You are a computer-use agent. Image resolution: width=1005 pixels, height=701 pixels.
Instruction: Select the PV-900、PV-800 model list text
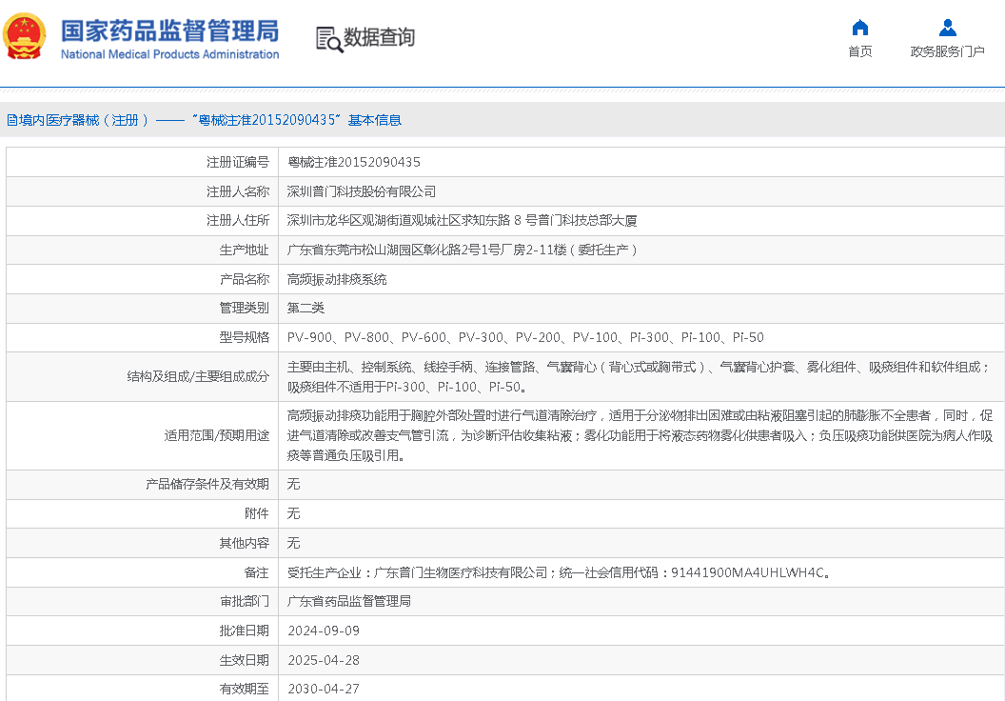tap(525, 337)
